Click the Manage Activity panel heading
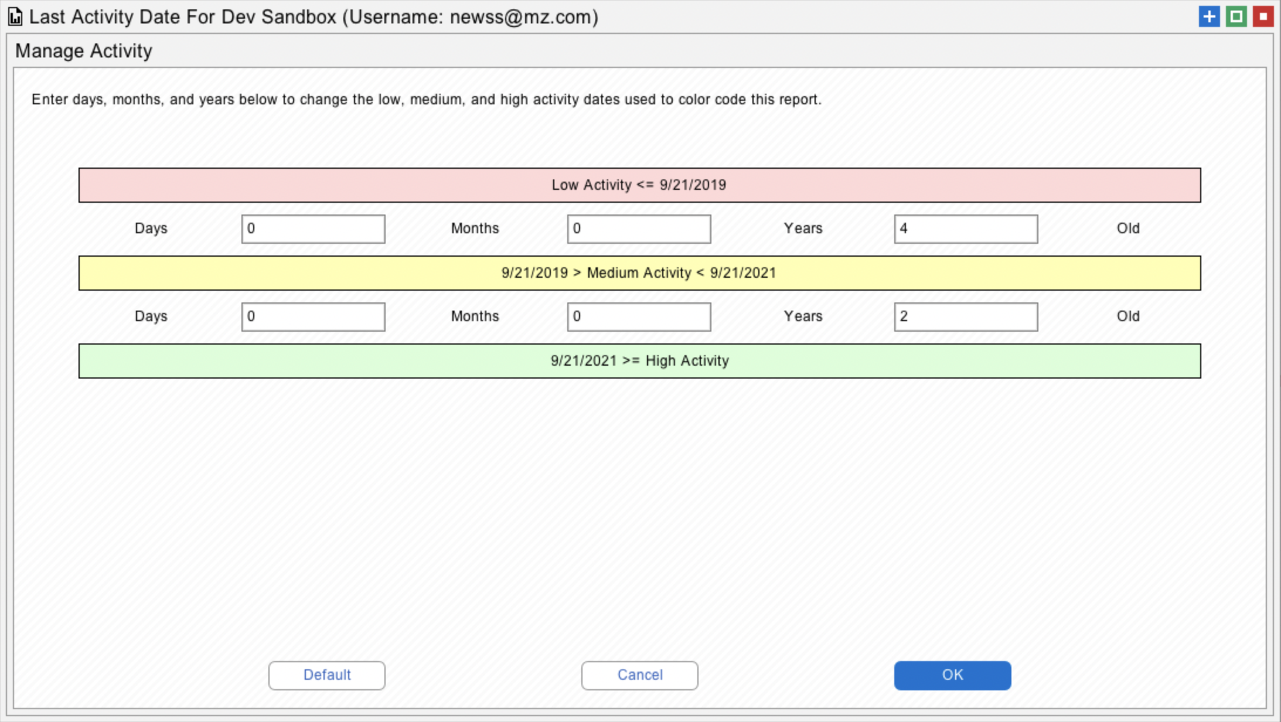Screen dimensions: 1281x722 [84, 51]
